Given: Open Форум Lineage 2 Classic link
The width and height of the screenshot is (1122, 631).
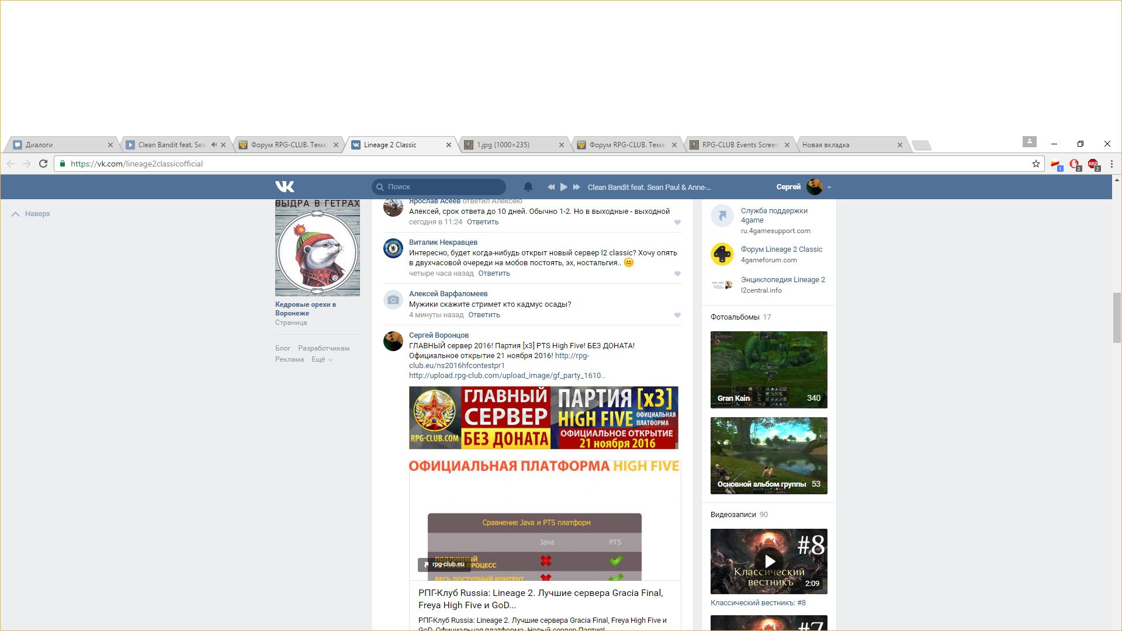Looking at the screenshot, I should point(781,249).
